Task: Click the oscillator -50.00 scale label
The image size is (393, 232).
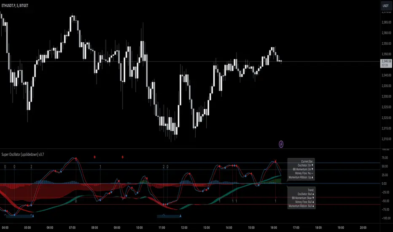Action: pyautogui.click(x=385, y=201)
